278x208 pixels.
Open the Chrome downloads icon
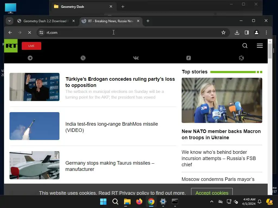tap(237, 32)
